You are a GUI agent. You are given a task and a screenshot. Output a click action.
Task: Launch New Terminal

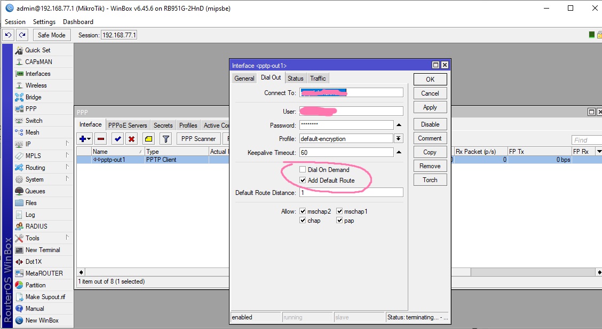[x=43, y=250]
